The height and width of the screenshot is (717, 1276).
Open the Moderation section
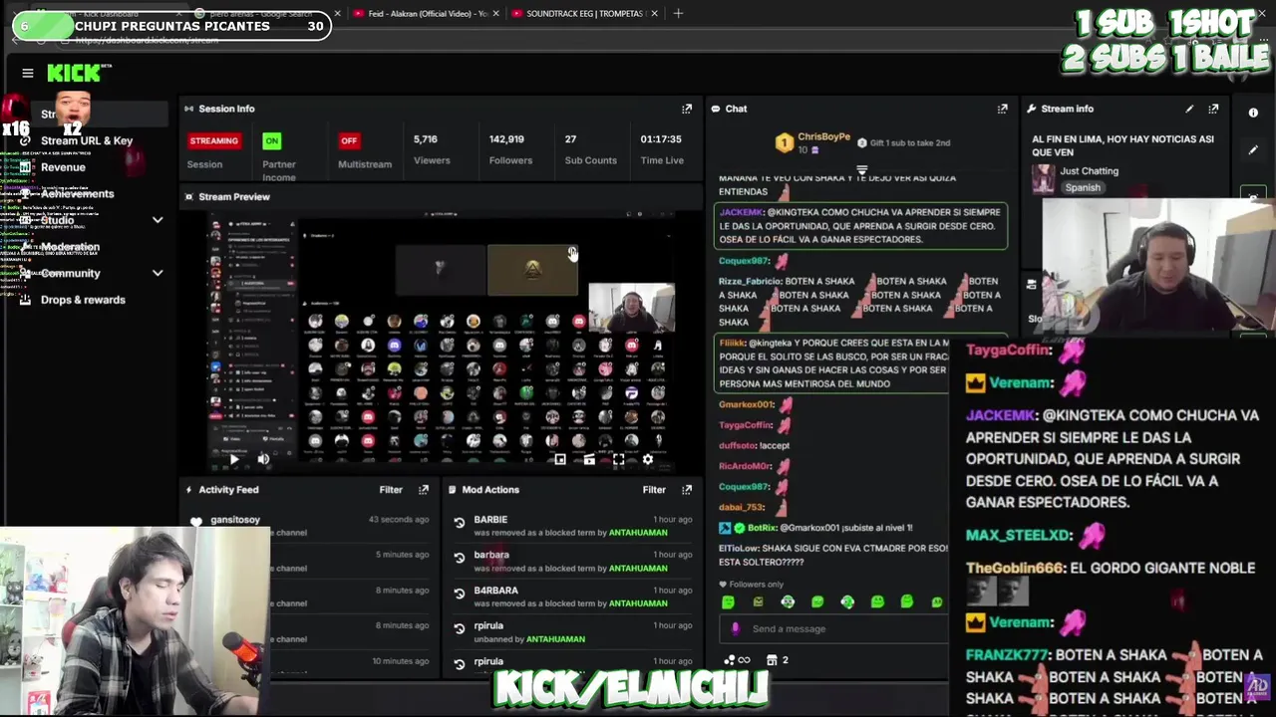(70, 246)
